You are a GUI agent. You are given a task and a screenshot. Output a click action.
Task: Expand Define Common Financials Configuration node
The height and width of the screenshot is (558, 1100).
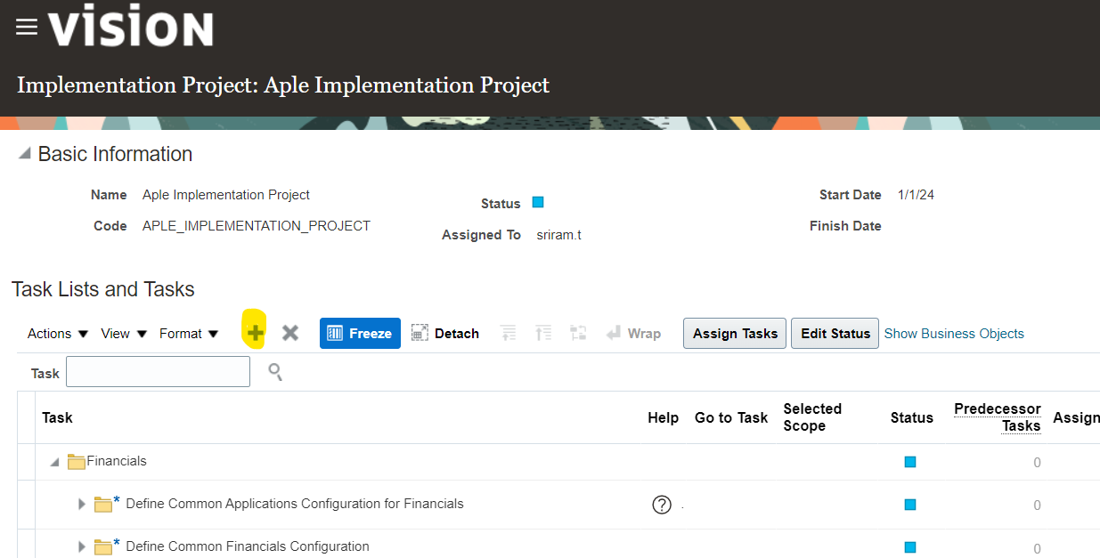[x=82, y=546]
